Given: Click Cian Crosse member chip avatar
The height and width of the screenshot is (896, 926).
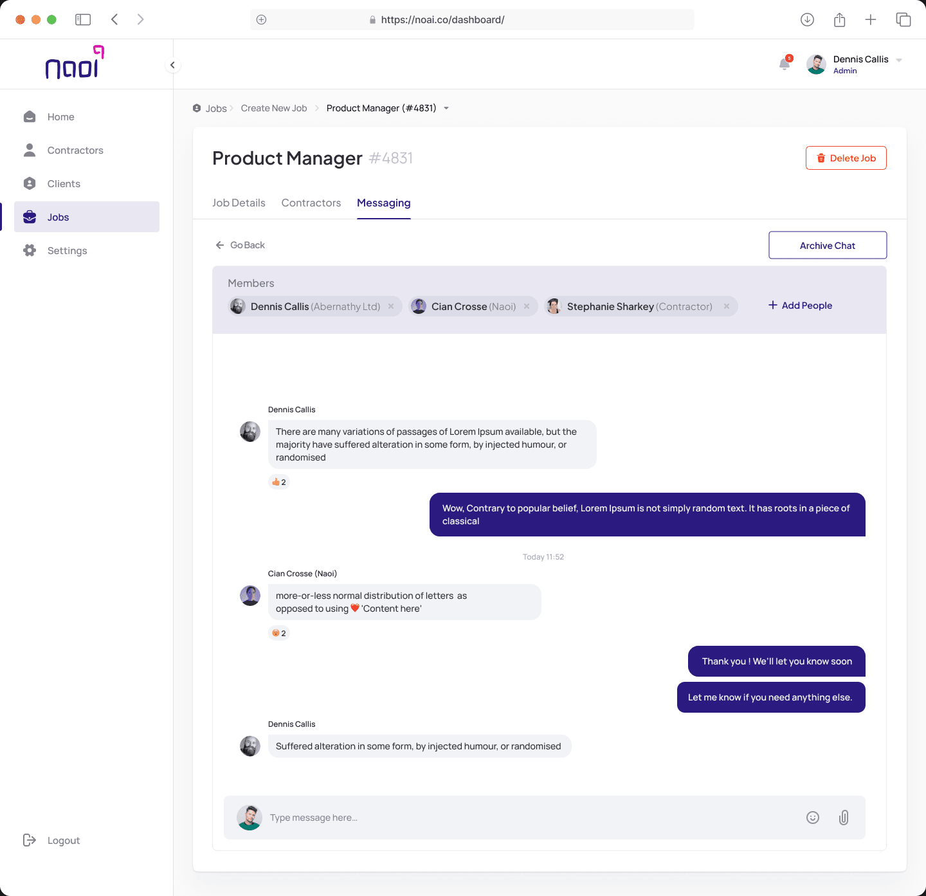Looking at the screenshot, I should 419,306.
